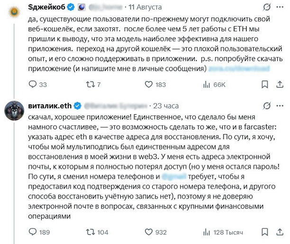Open more options menu for $джейкоб post
Image resolution: width=290 pixels, height=244 pixels.
pyautogui.click(x=280, y=8)
